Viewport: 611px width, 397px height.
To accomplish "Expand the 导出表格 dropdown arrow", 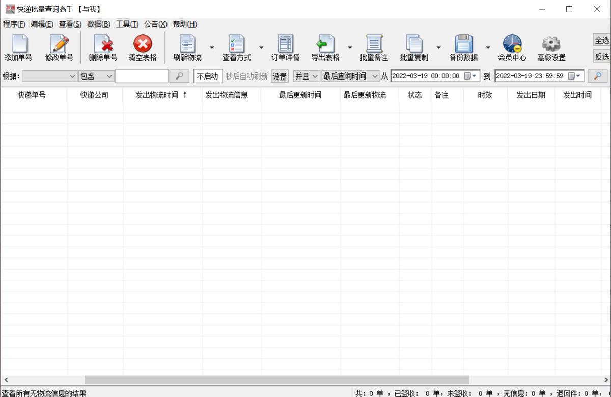I will point(350,48).
